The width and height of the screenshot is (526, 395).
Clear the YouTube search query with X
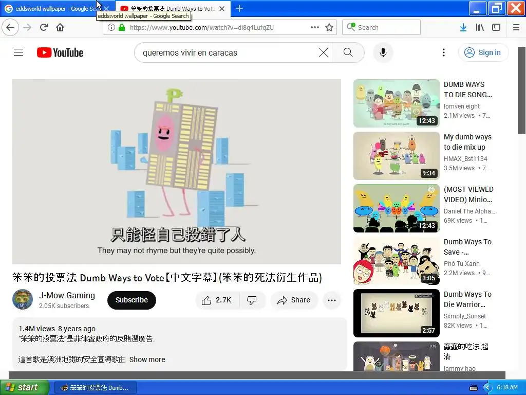pyautogui.click(x=324, y=53)
